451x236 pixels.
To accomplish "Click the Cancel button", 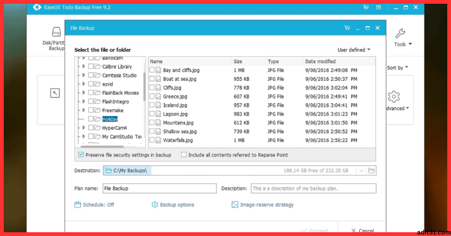I will [x=362, y=231].
